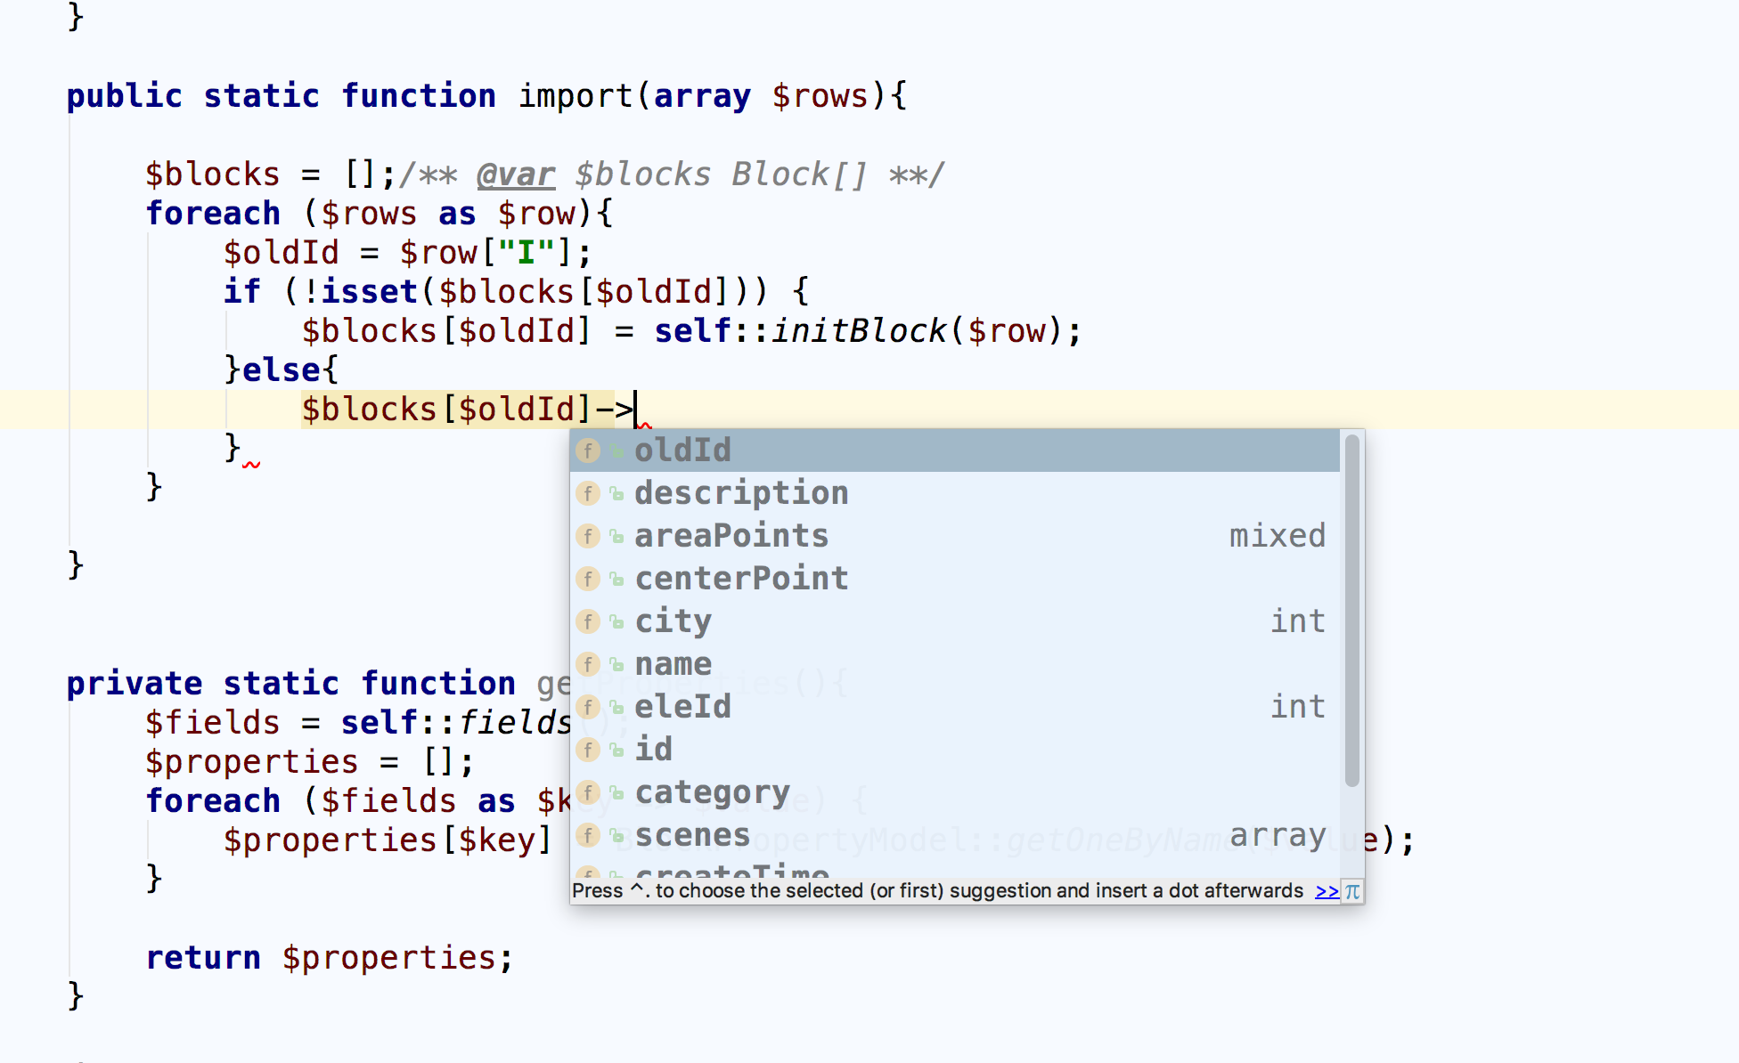Select the id field suggestion

pyautogui.click(x=954, y=750)
